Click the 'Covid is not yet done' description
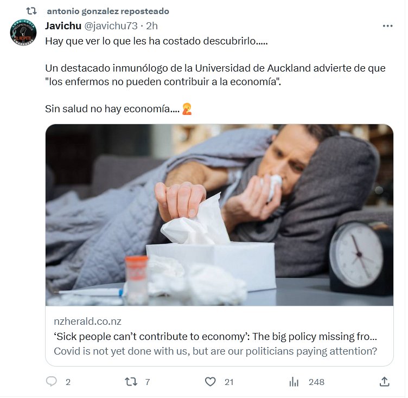Screen dimensions: 408x398 [215, 351]
